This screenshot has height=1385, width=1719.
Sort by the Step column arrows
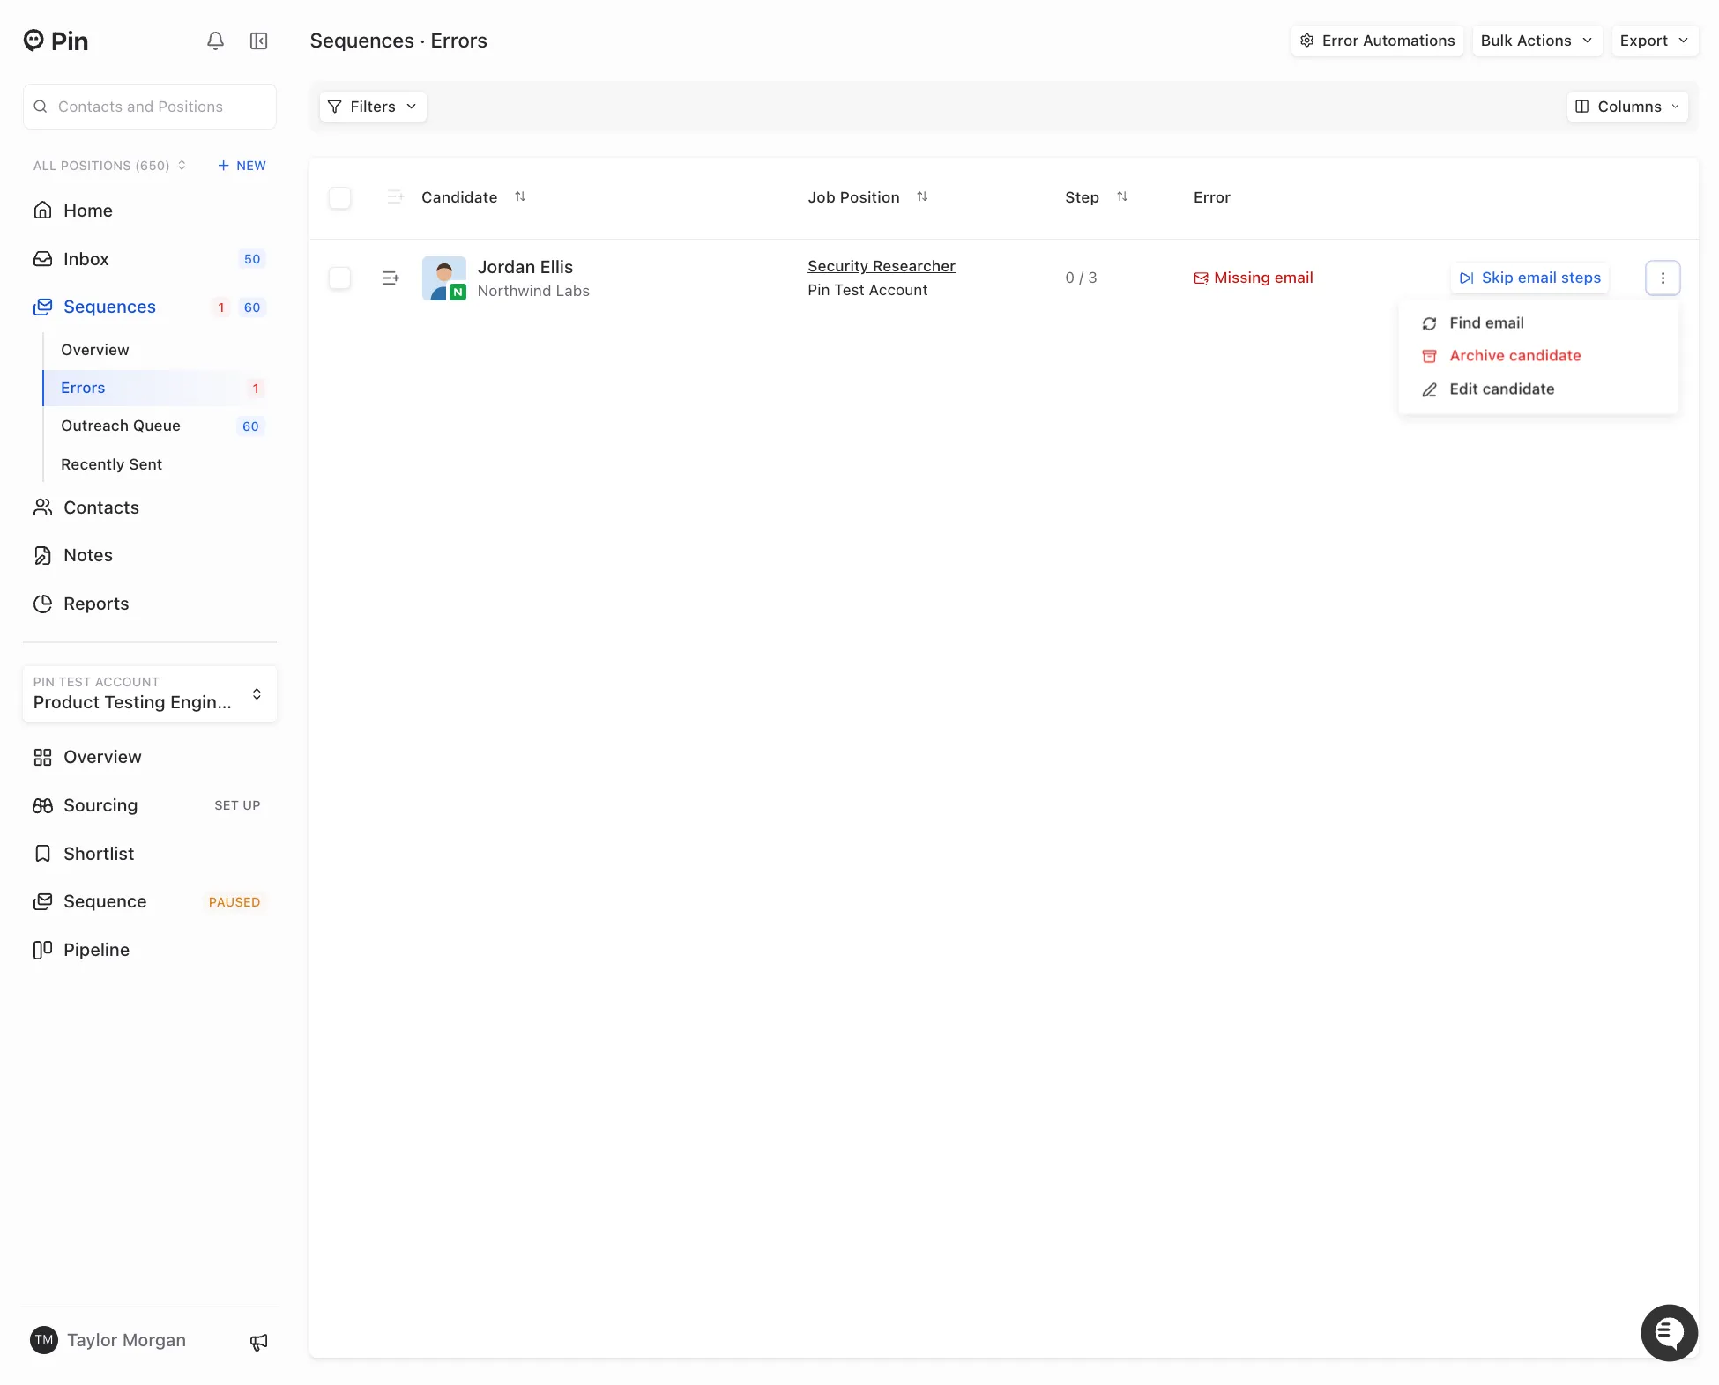(1122, 196)
